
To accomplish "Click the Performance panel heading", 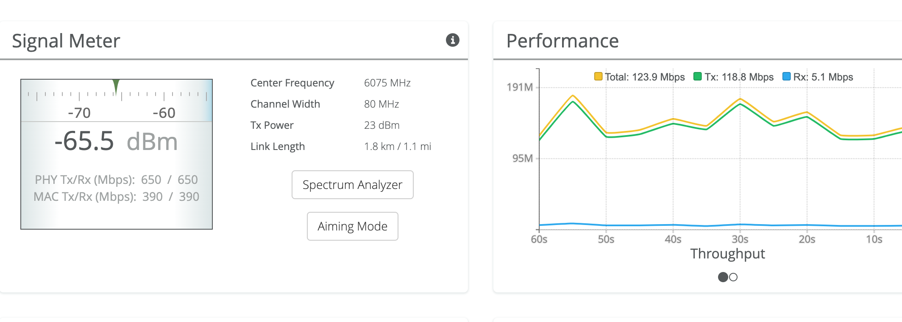I will (x=562, y=41).
